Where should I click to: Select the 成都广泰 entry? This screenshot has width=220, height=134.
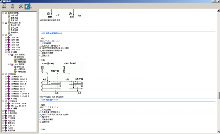[x=11, y=116]
